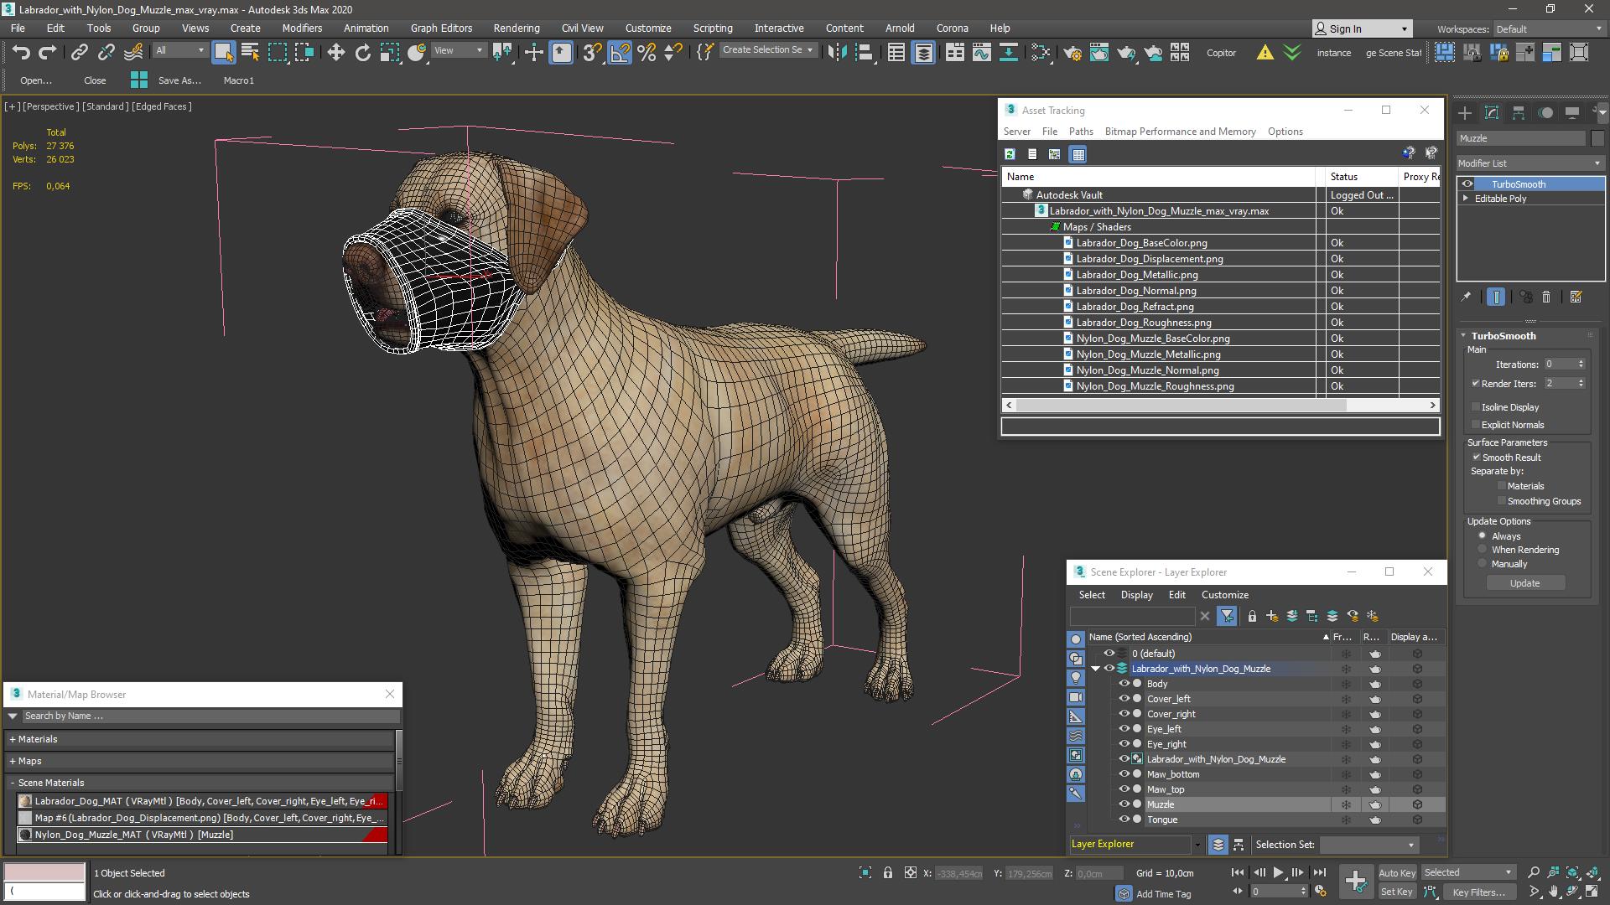This screenshot has width=1610, height=905.
Task: Expand the Editable Poly stack entry
Action: (1466, 199)
